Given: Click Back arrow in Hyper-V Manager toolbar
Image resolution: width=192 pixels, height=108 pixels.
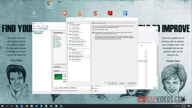Looking at the screenshot, I should click(x=33, y=29).
